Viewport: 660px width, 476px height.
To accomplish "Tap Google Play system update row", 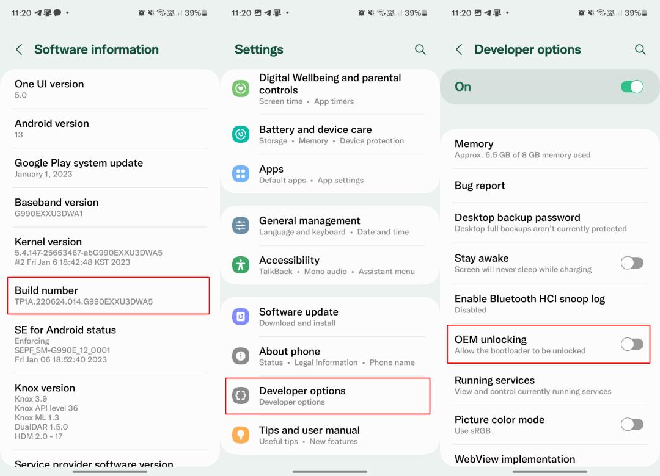I will [x=110, y=168].
